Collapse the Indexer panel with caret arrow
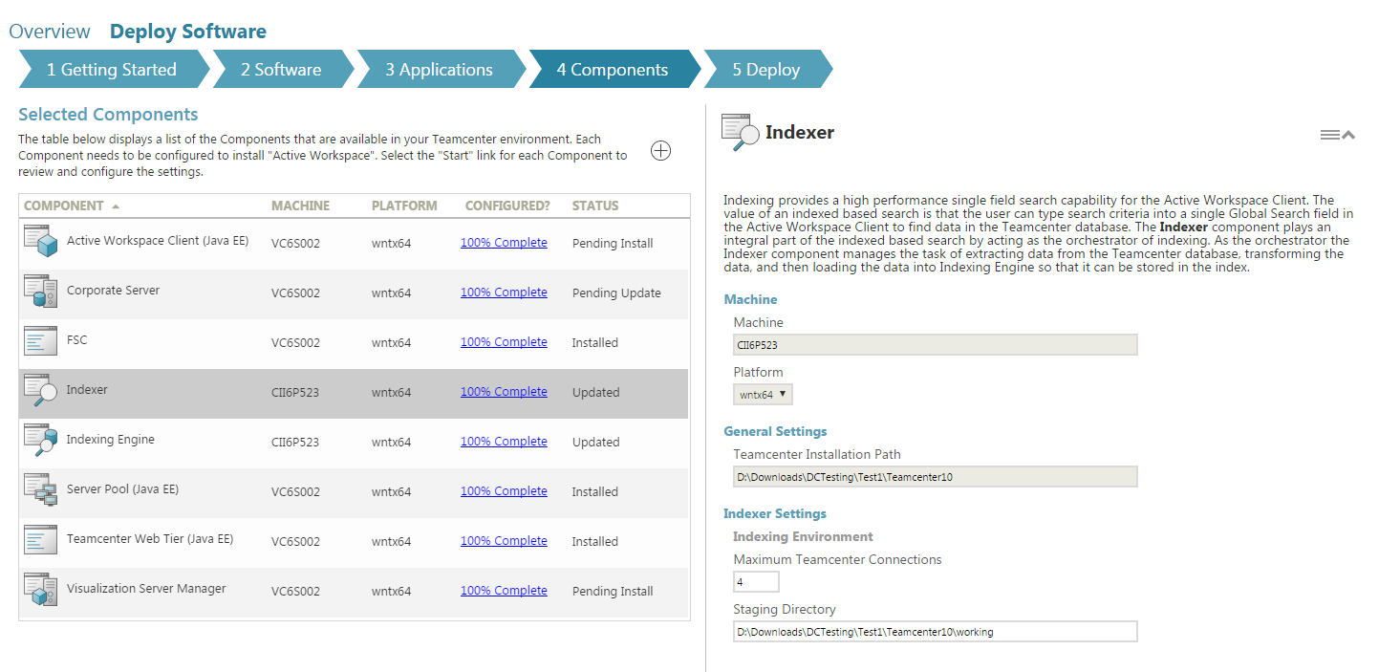This screenshot has width=1400, height=672. [1348, 135]
